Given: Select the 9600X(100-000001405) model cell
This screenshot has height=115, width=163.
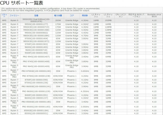Looking at the screenshot, I should 36,47.
